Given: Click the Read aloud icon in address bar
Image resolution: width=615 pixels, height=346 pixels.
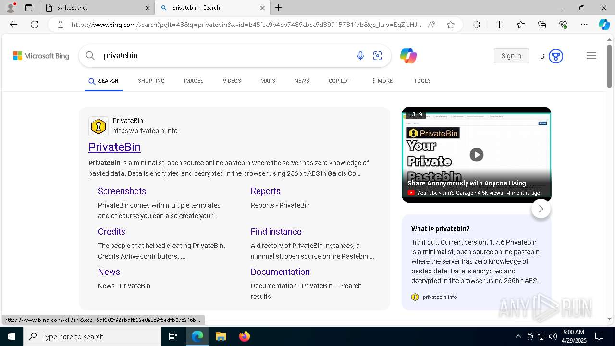Looking at the screenshot, I should coord(431,25).
